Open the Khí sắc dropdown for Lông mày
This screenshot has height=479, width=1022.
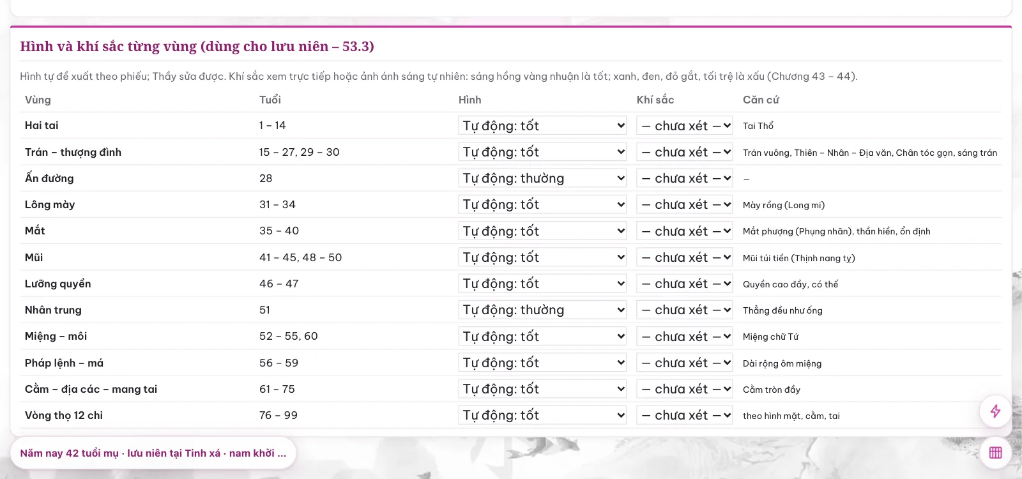(x=684, y=204)
